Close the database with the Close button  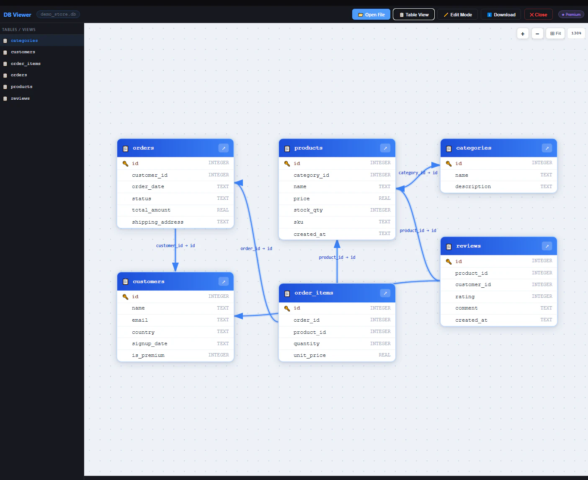[x=538, y=14]
